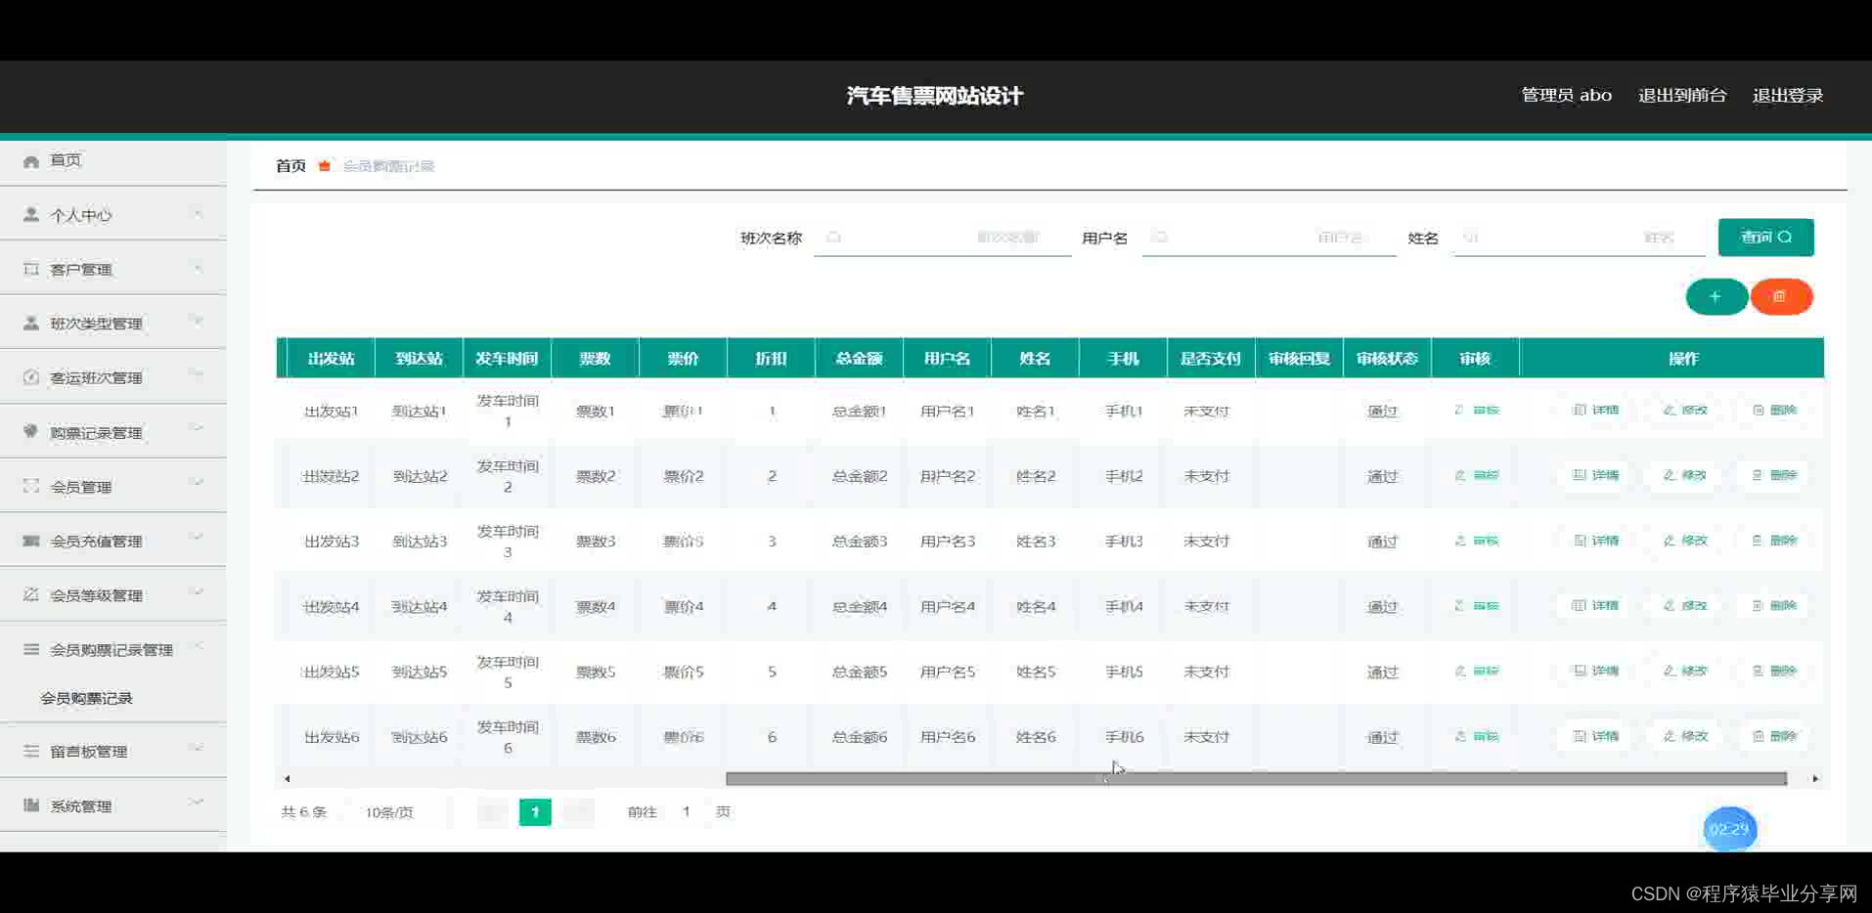Click 详情 for row 出发站5
Image resolution: width=1872 pixels, height=913 pixels.
click(x=1595, y=672)
